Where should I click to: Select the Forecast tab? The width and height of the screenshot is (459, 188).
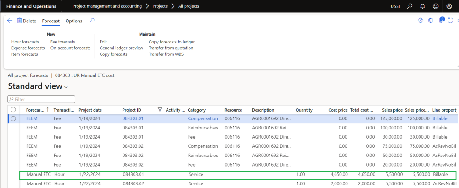pos(50,21)
